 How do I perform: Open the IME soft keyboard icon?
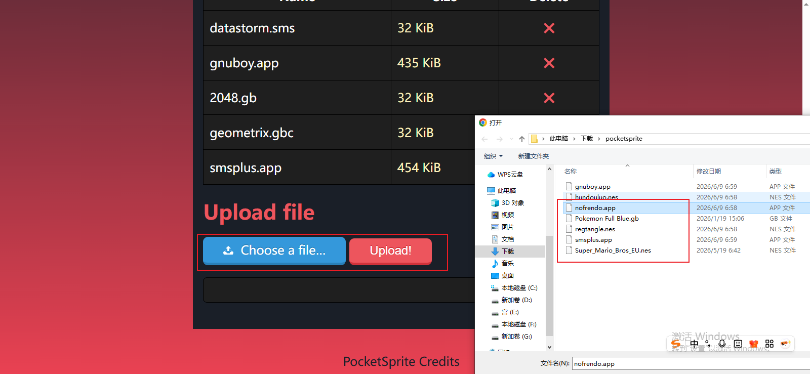tap(738, 344)
